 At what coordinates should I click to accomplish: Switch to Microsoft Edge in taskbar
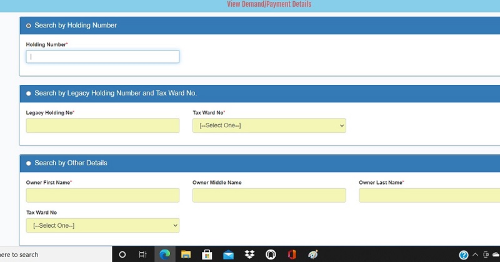[x=164, y=255]
